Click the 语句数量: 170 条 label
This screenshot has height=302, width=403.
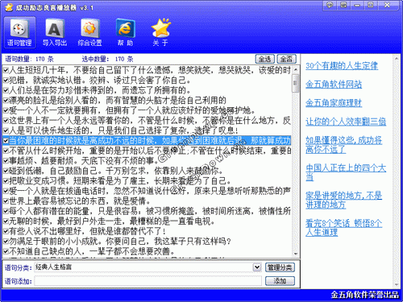pos(29,59)
